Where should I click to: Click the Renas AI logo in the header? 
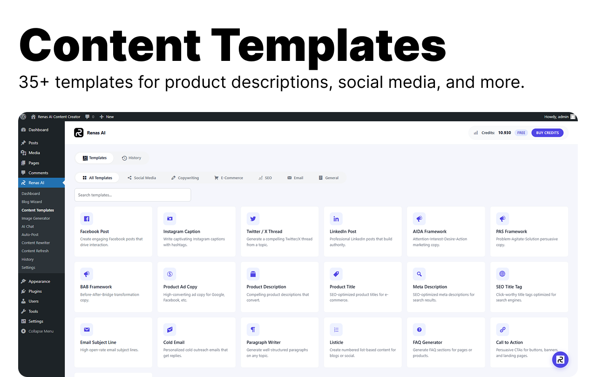pos(79,132)
